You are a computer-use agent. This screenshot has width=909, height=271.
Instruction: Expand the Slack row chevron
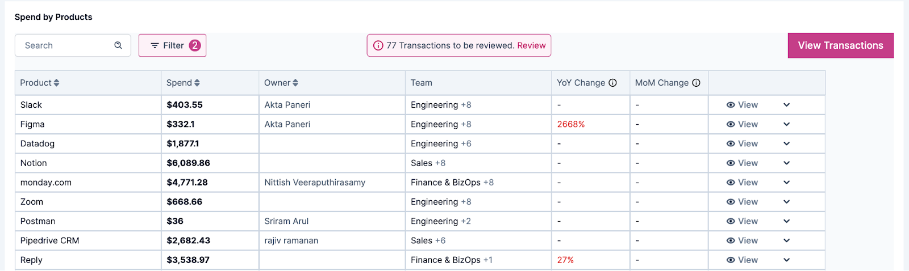coord(786,105)
